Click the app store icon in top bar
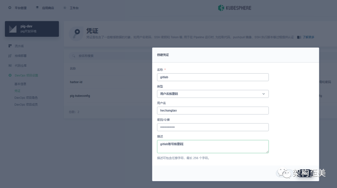337x188 pixels. [x=37, y=8]
